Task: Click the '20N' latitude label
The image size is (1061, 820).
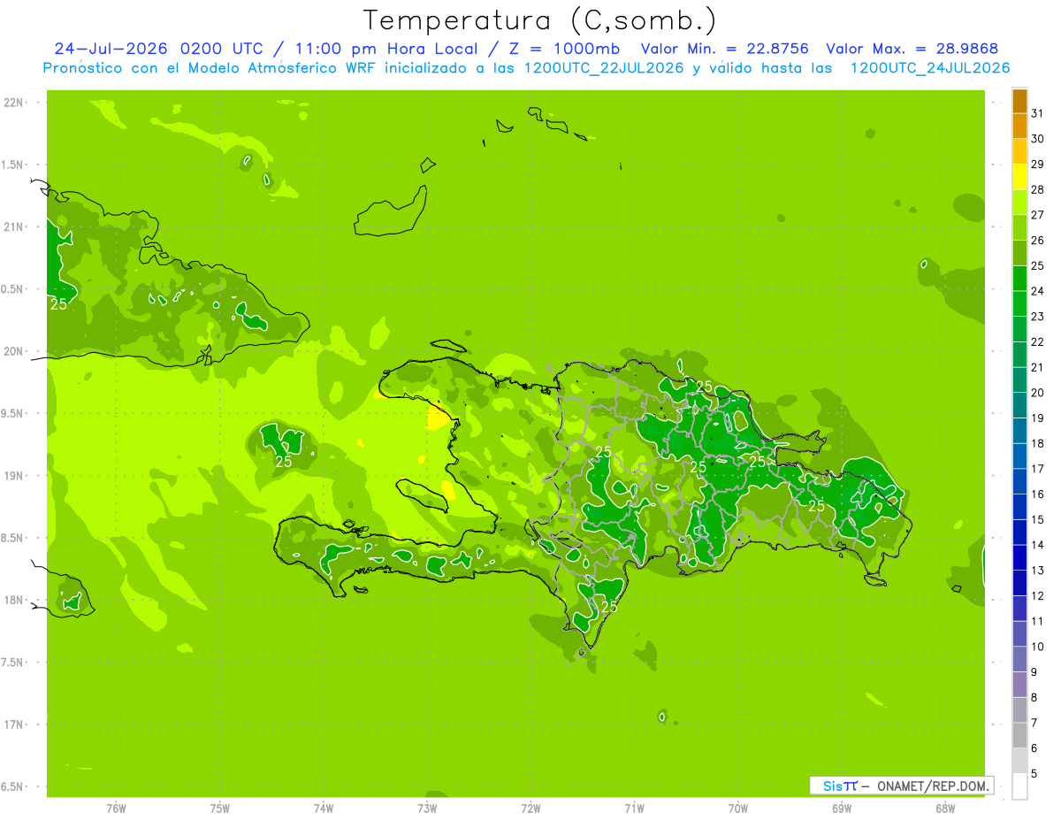Action: (13, 351)
